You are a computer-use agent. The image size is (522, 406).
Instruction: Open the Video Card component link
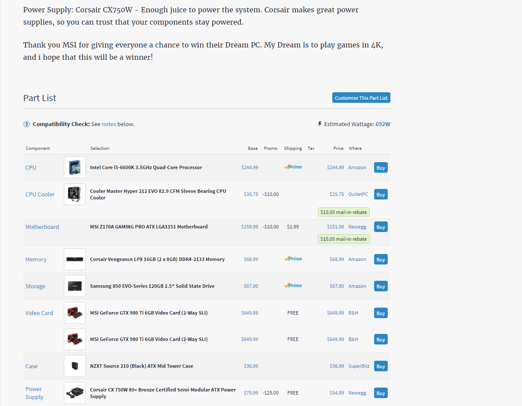tap(39, 313)
